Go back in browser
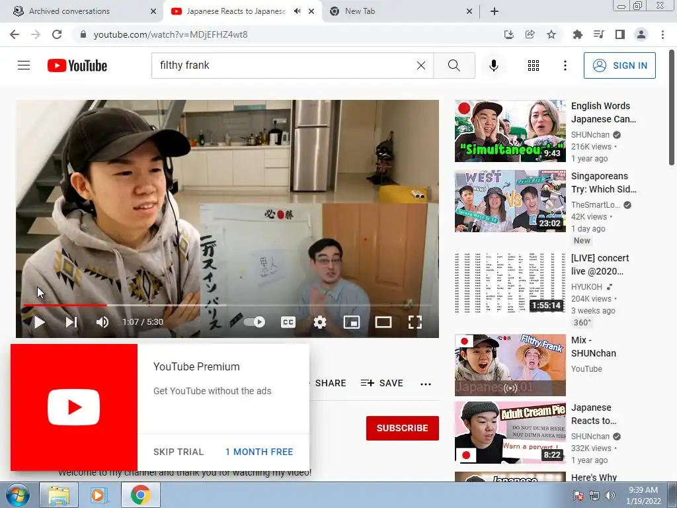 coord(15,34)
